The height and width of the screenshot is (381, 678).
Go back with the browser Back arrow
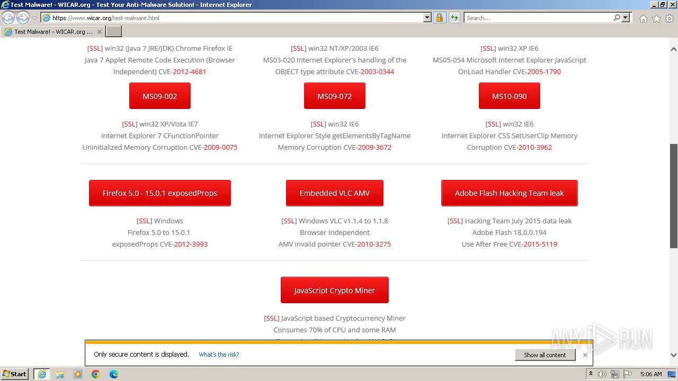click(x=8, y=17)
